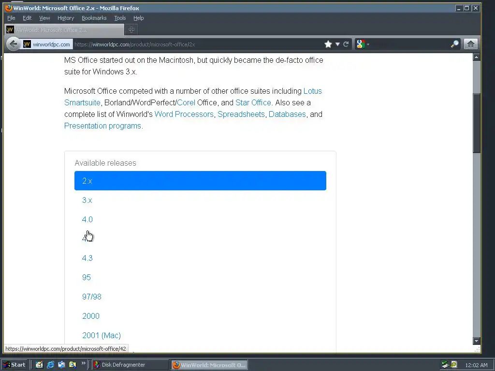Screen dimensions: 495x371
Task: Expand the quick launch overflow chevron
Action: click(x=83, y=363)
